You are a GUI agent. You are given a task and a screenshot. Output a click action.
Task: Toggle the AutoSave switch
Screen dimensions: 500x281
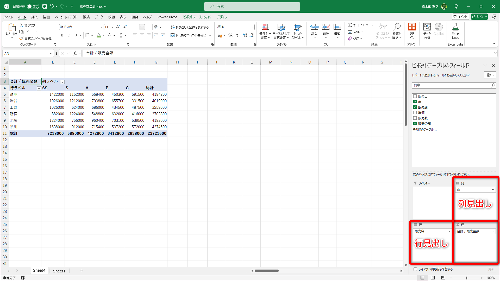click(x=33, y=6)
